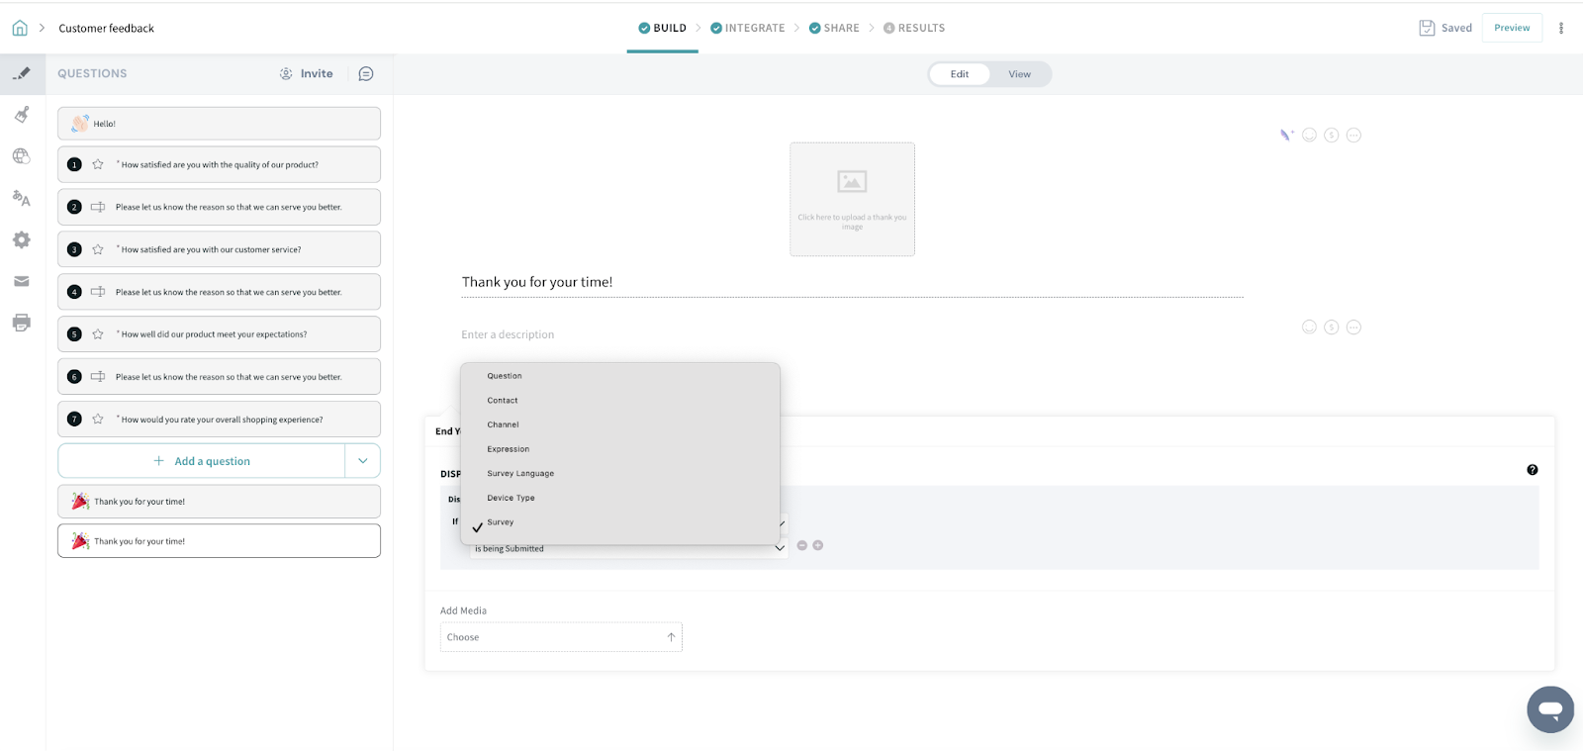Click the print icon in sidebar

pyautogui.click(x=22, y=323)
